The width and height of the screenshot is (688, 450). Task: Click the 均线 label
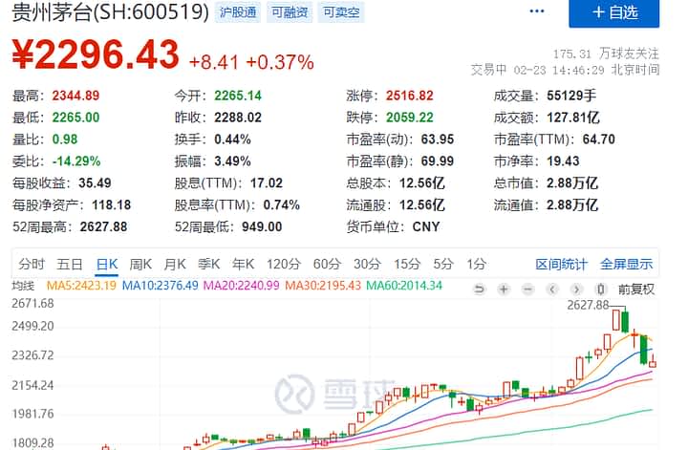pos(23,286)
